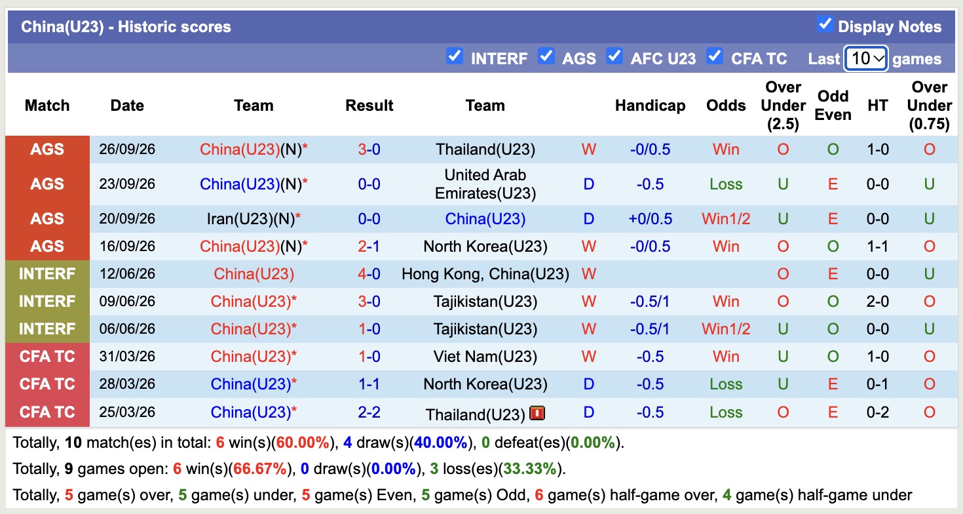
Task: Open the Last 10 games dropdown
Action: coord(866,58)
